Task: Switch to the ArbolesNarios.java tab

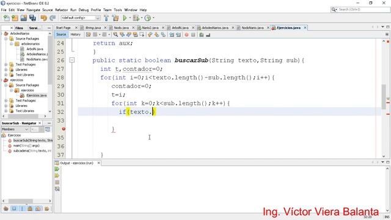Action: tap(214, 28)
